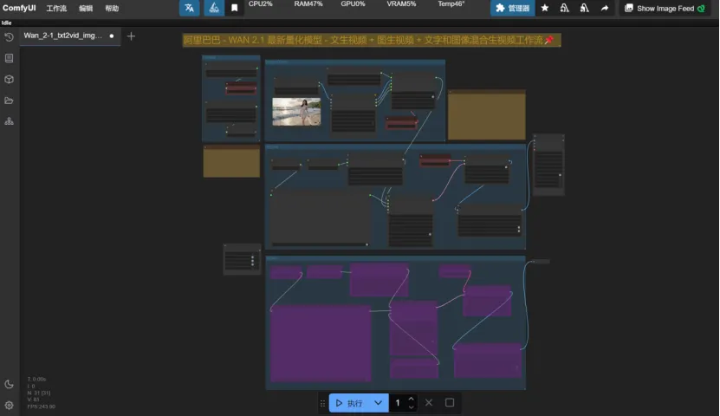Image resolution: width=720 pixels, height=416 pixels.
Task: Decrease the batch count stepper
Action: click(x=411, y=406)
